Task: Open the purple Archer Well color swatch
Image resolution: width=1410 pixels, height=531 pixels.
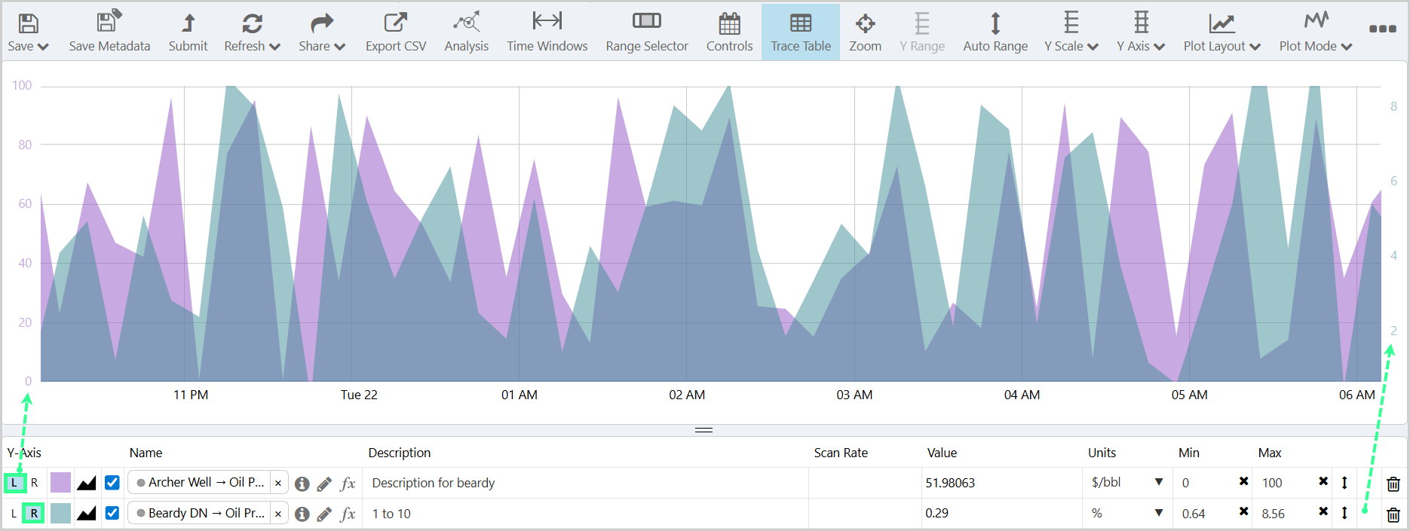Action: 60,483
